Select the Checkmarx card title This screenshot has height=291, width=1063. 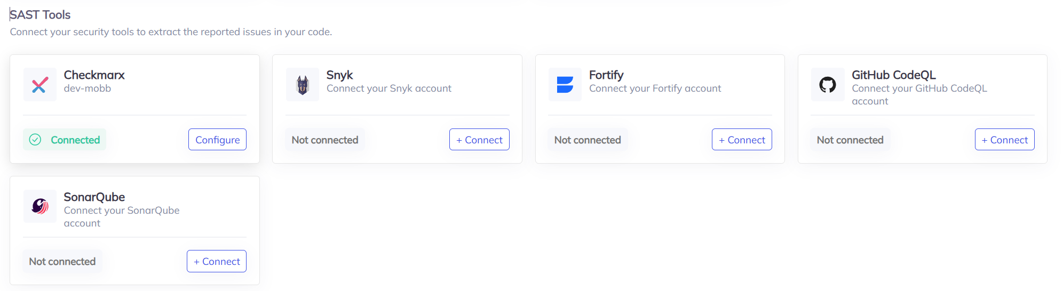pyautogui.click(x=94, y=75)
